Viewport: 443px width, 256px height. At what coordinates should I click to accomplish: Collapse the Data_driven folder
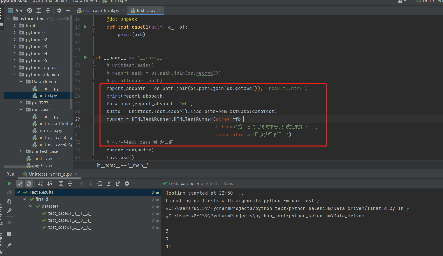(21, 81)
